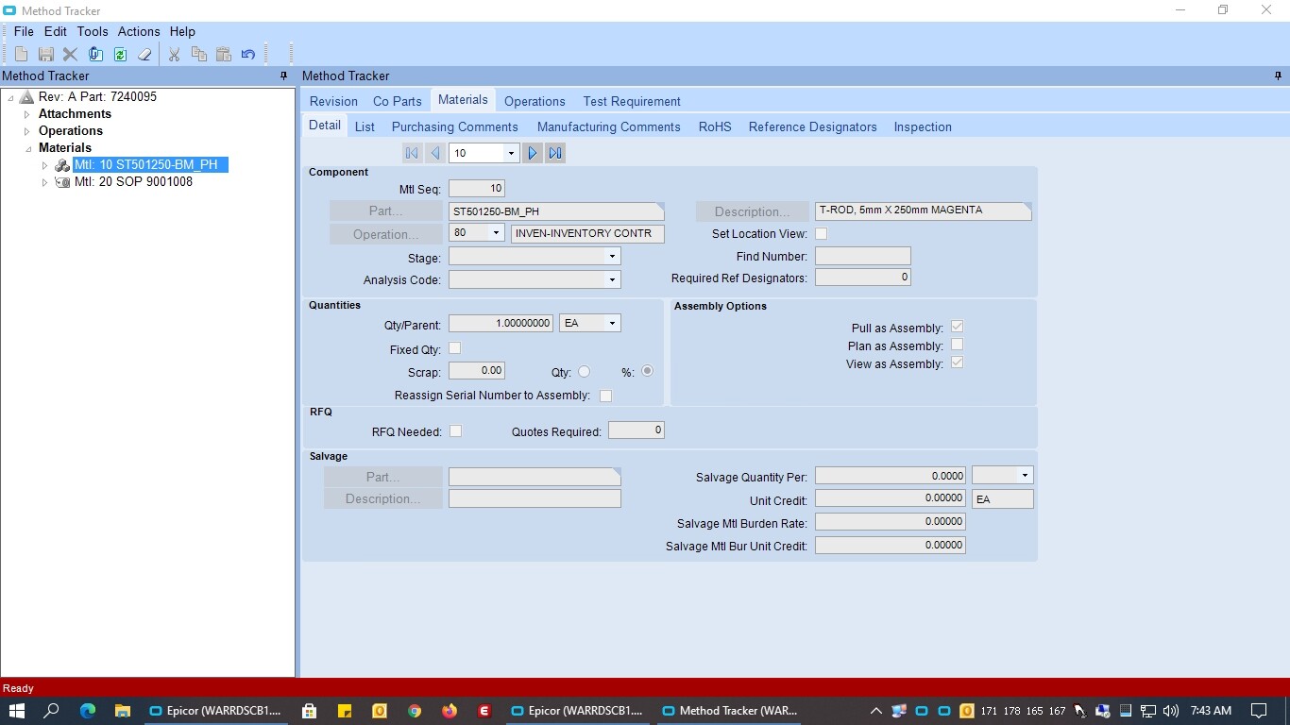Click the Save floppy disk icon
Viewport: 1290px width, 725px height.
tap(45, 54)
